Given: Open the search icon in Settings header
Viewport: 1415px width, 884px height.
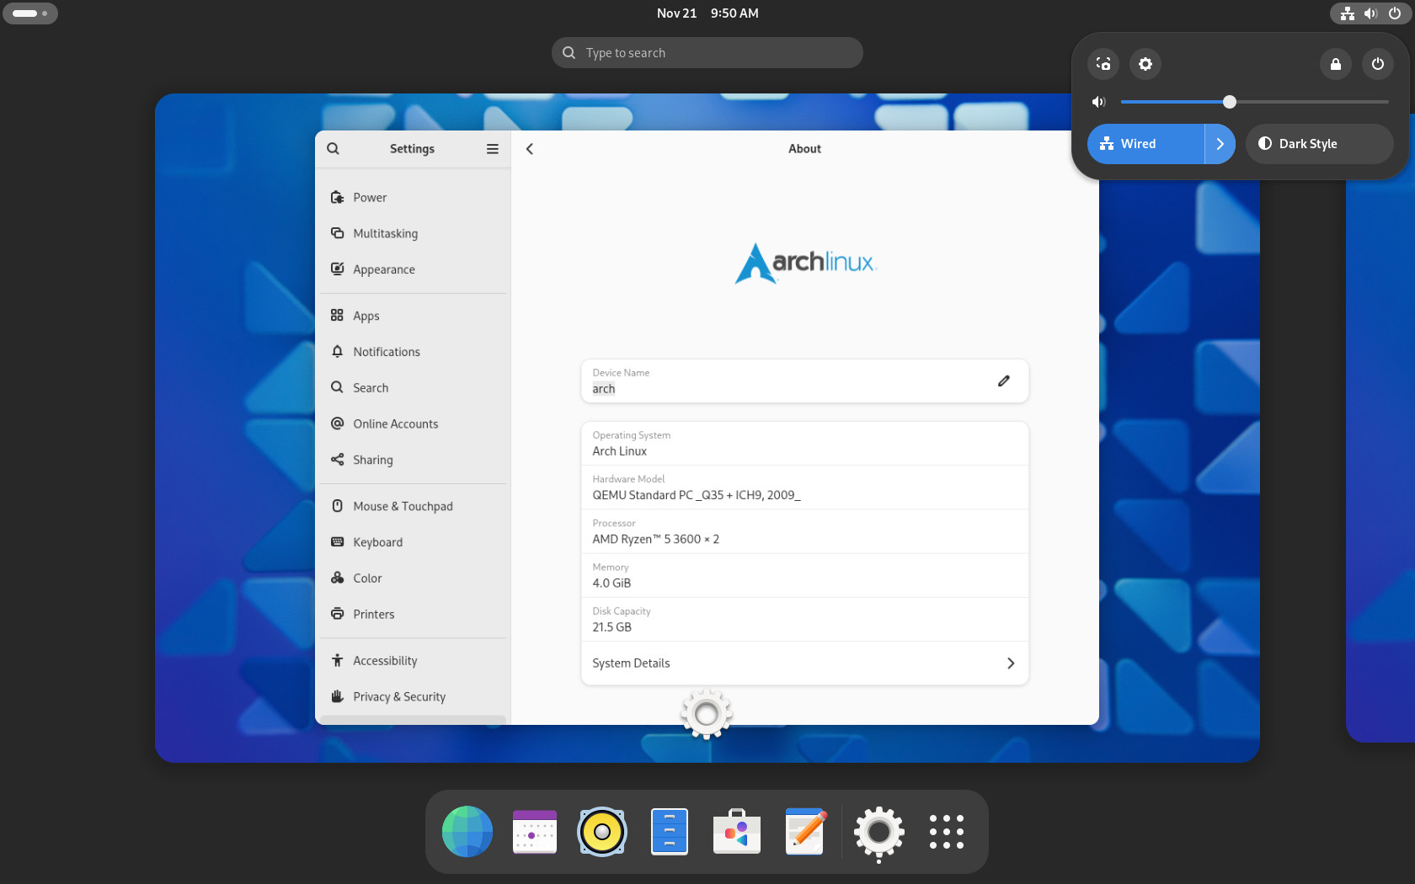Looking at the screenshot, I should tap(334, 149).
